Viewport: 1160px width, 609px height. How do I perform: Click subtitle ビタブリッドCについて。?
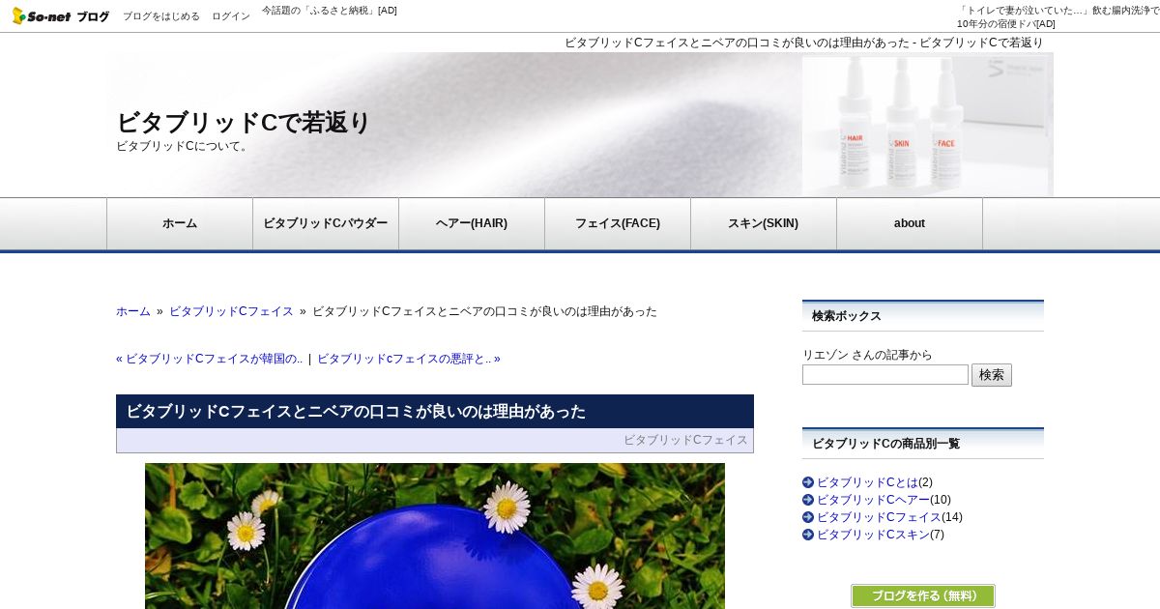(x=184, y=146)
